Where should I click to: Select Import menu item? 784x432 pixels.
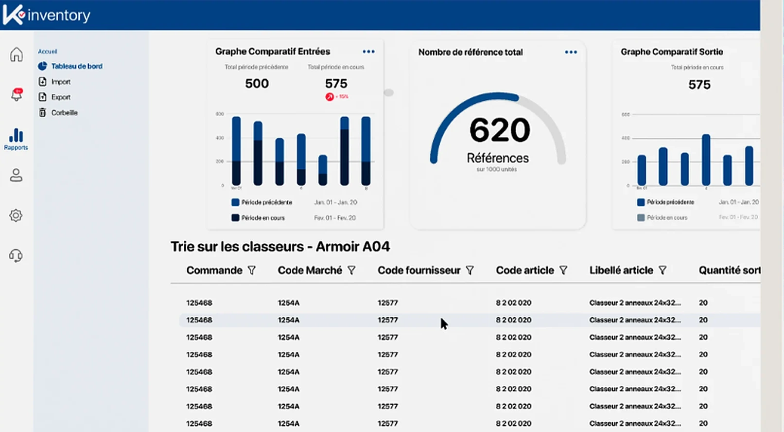61,82
